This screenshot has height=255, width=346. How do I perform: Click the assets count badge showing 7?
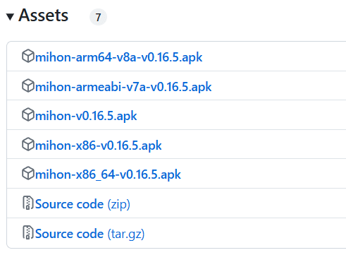pyautogui.click(x=98, y=17)
